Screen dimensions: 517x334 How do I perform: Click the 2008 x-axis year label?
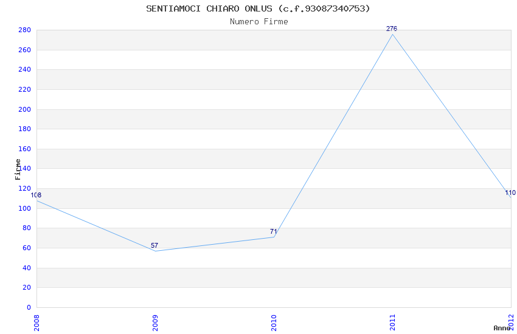point(36,322)
